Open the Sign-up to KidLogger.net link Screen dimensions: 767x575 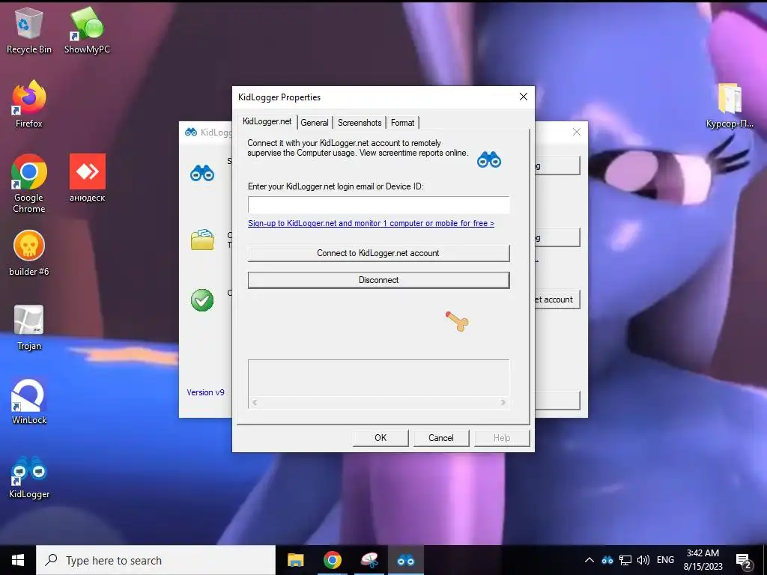[371, 223]
